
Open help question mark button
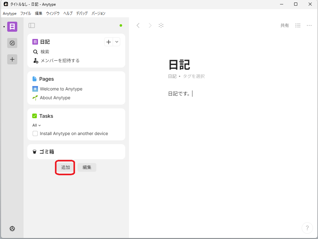tap(307, 228)
